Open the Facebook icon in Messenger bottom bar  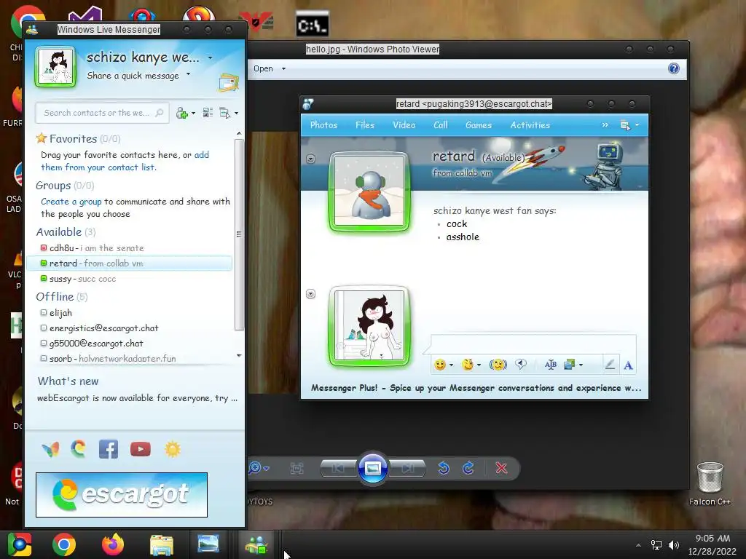[109, 449]
